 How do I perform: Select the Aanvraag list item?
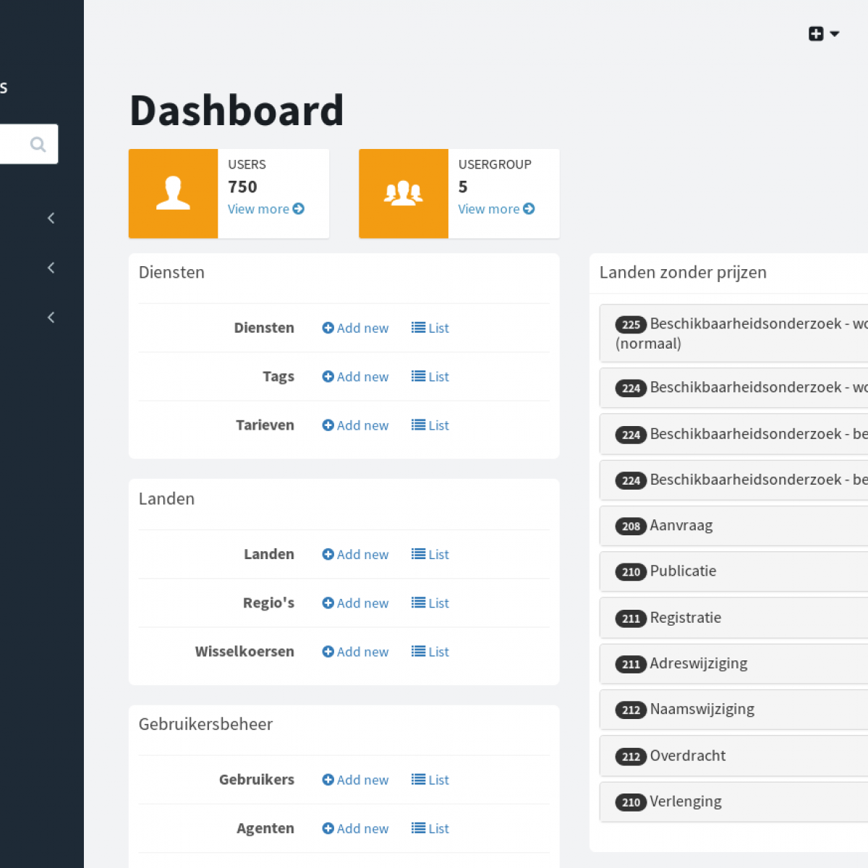[733, 526]
